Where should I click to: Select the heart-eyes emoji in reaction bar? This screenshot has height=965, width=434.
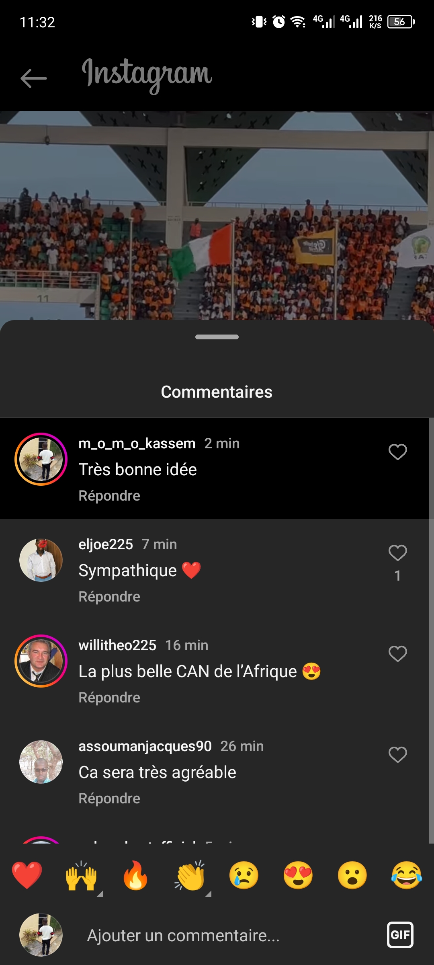(298, 876)
